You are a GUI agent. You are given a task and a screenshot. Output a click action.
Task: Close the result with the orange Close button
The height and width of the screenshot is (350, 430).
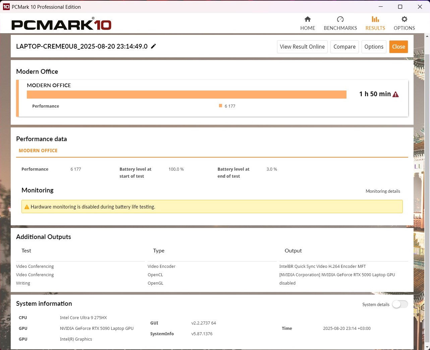(398, 47)
